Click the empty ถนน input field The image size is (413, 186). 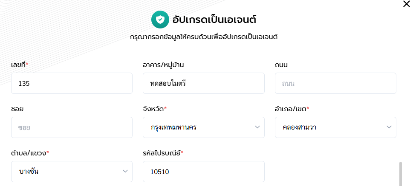[x=335, y=83]
